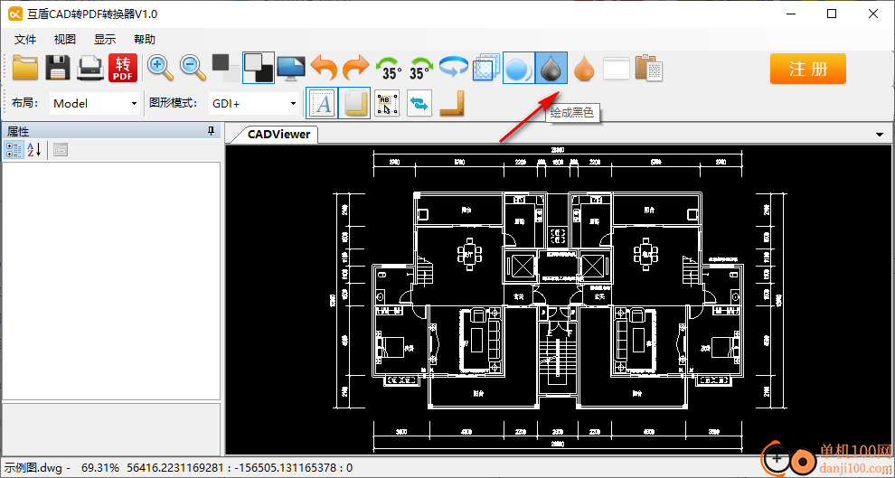Click the 属性 panel title
The width and height of the screenshot is (895, 478).
[18, 131]
